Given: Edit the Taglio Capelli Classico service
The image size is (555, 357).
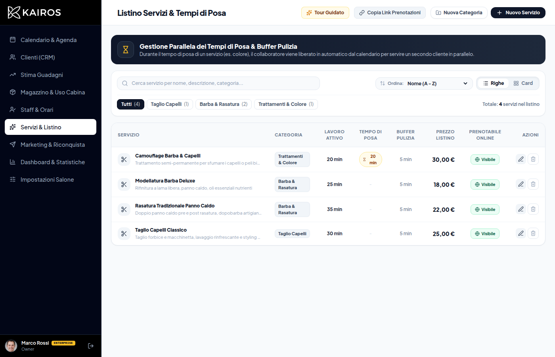Looking at the screenshot, I should click(521, 233).
